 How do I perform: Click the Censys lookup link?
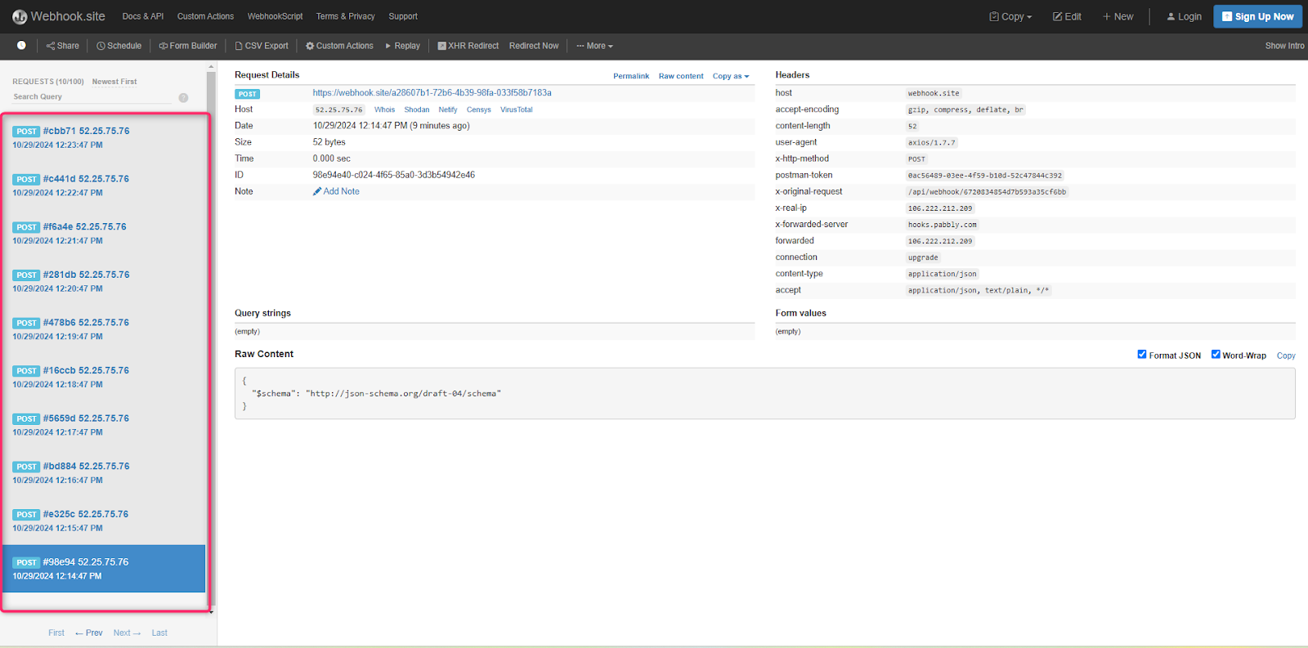click(479, 109)
